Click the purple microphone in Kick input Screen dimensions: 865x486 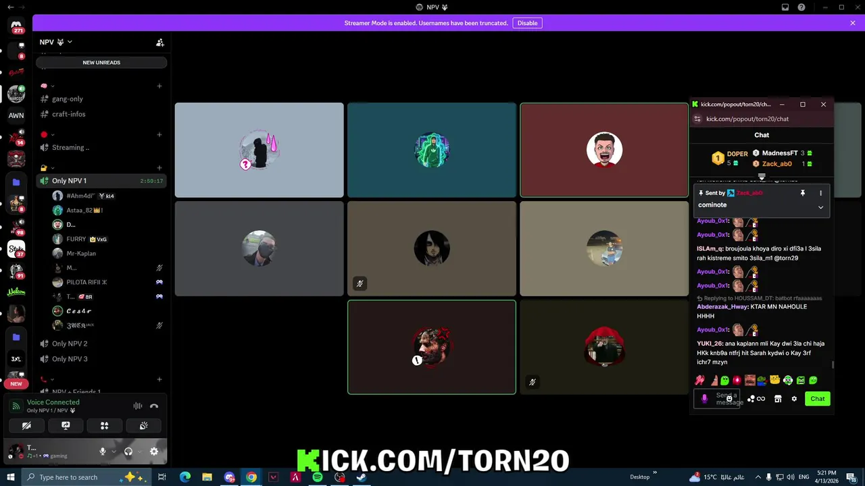coord(704,399)
